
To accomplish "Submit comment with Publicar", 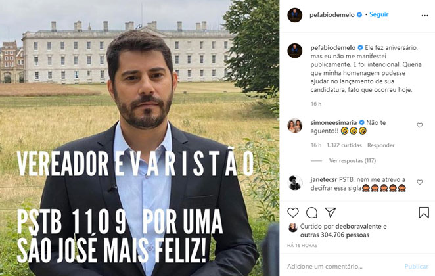I will click(417, 267).
